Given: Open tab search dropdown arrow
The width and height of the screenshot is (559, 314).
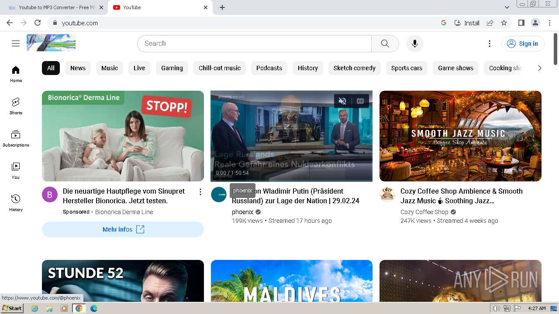Looking at the screenshot, I should [x=507, y=7].
